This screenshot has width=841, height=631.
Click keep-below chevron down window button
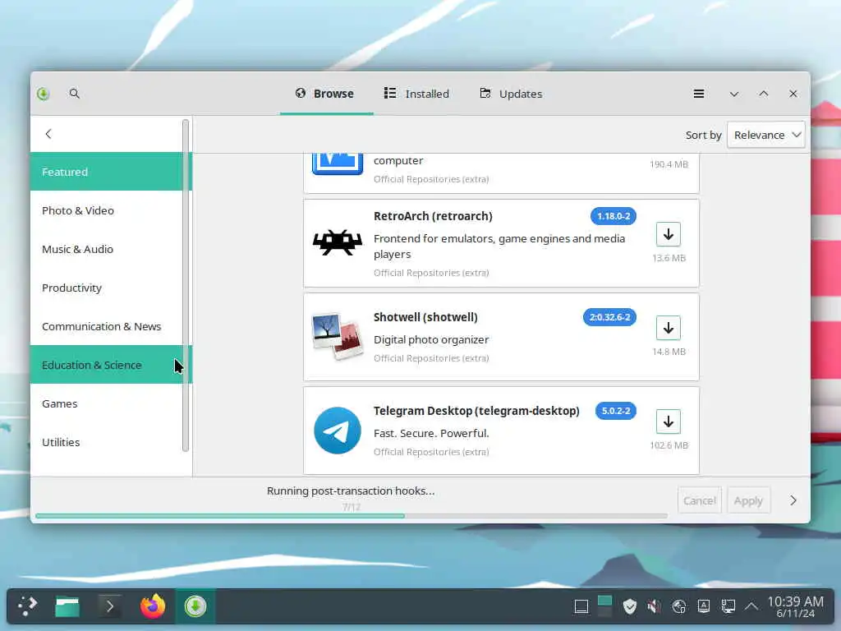(x=733, y=94)
